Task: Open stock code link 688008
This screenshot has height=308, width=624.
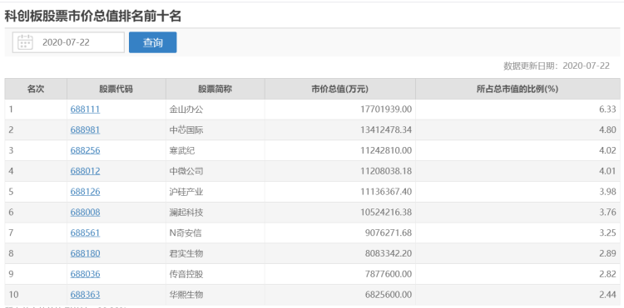Action: (85, 213)
